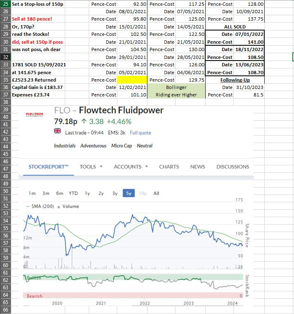The image size is (294, 314).
Task: Select the 3m chart range
Action: point(46,193)
